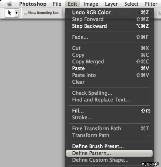Close the menu via Edit menu title
The width and height of the screenshot is (161, 167).
[x=73, y=4]
